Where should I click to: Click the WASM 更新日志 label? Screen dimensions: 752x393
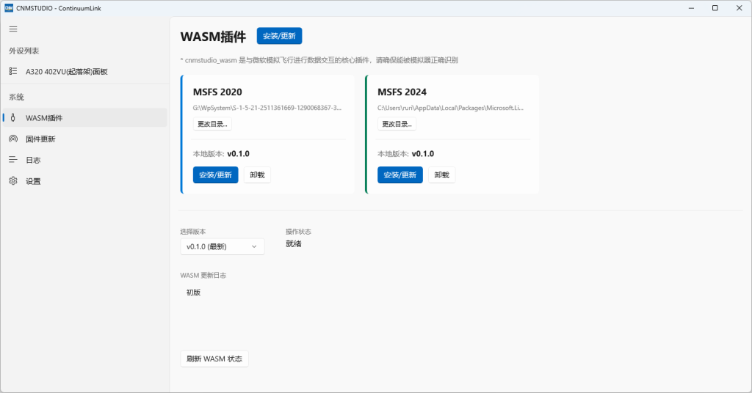click(x=203, y=275)
